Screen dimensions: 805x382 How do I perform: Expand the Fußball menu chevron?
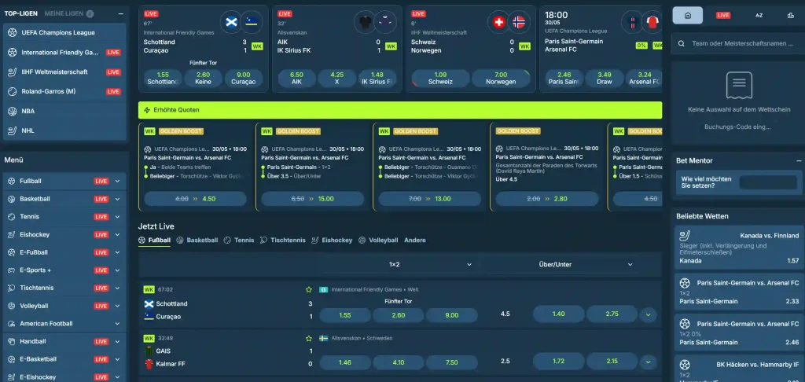(x=118, y=182)
